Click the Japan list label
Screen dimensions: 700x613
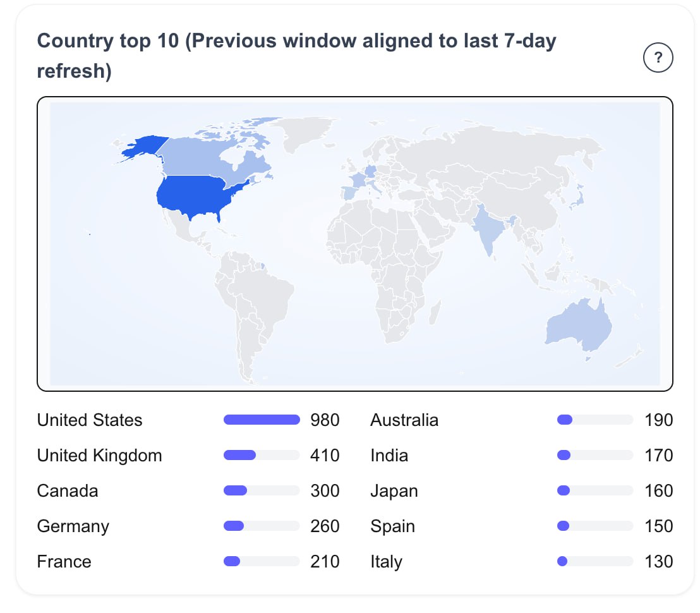(394, 491)
